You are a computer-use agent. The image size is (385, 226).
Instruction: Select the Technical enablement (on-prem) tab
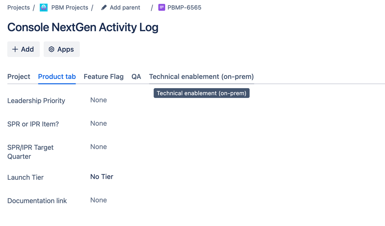201,77
